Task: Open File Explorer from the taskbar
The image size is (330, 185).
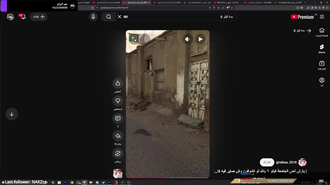Action: 91,182
